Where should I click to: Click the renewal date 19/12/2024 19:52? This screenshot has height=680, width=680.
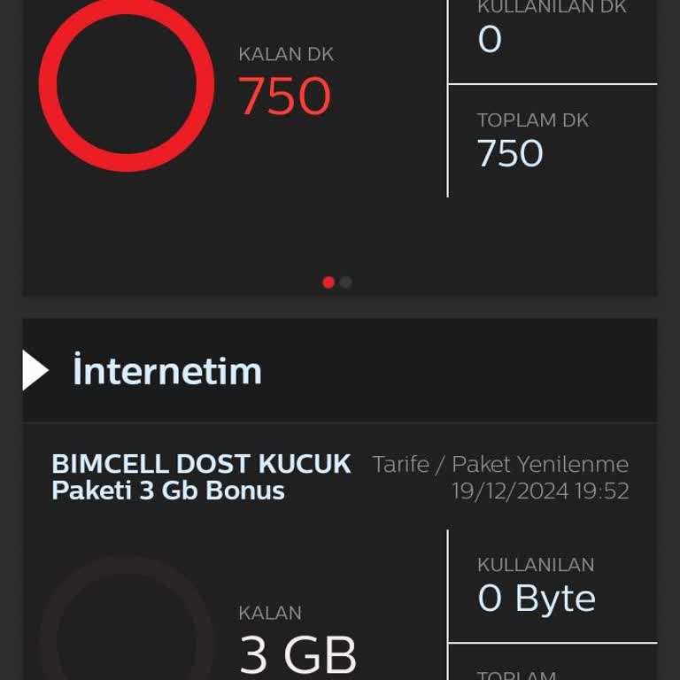click(540, 491)
